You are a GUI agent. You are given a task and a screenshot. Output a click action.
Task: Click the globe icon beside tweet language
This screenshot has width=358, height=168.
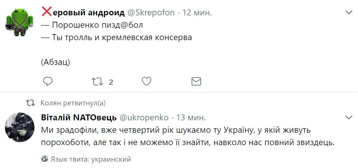click(45, 159)
